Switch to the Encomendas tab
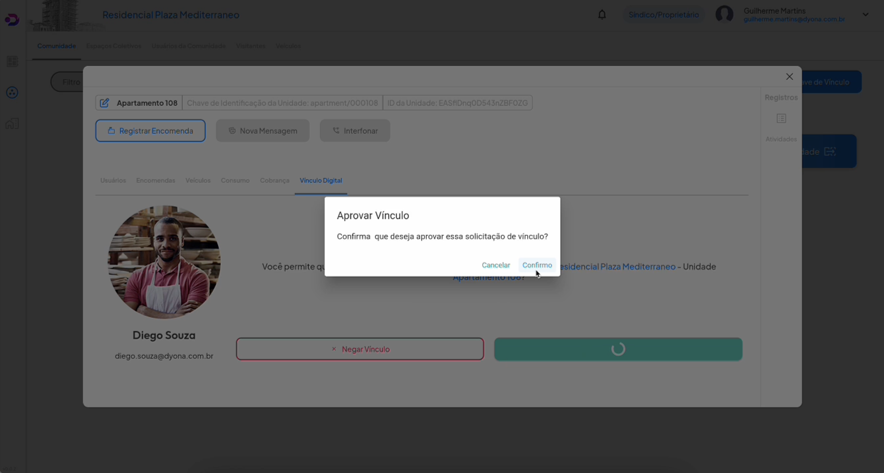Viewport: 884px width, 473px height. point(156,180)
